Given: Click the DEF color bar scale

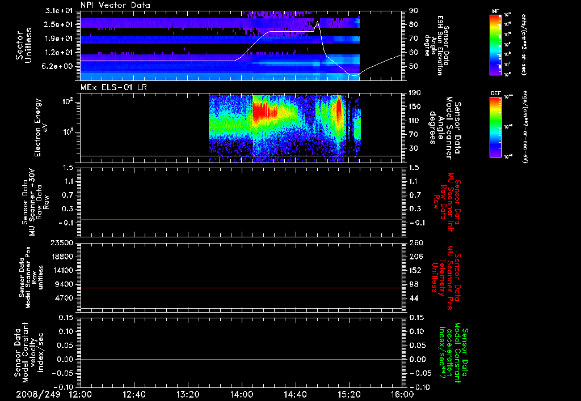Looking at the screenshot, I should (x=496, y=127).
